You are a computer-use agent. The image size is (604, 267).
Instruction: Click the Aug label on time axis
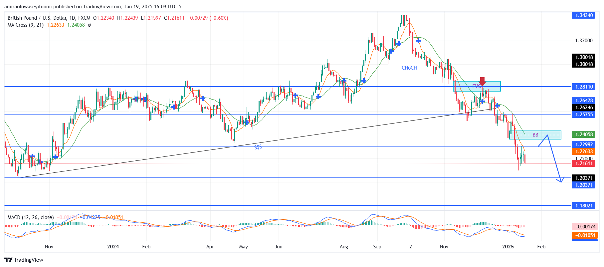click(x=344, y=247)
